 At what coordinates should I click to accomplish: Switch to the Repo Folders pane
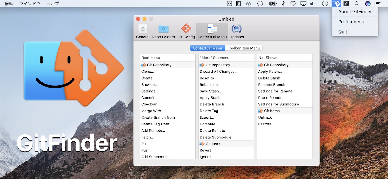point(163,31)
